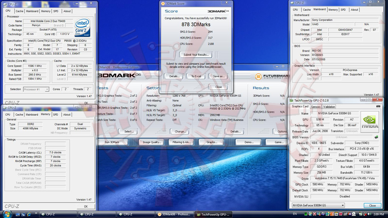The width and height of the screenshot is (388, 218).
Task: Click the Image Quality button
Action: coord(152,142)
